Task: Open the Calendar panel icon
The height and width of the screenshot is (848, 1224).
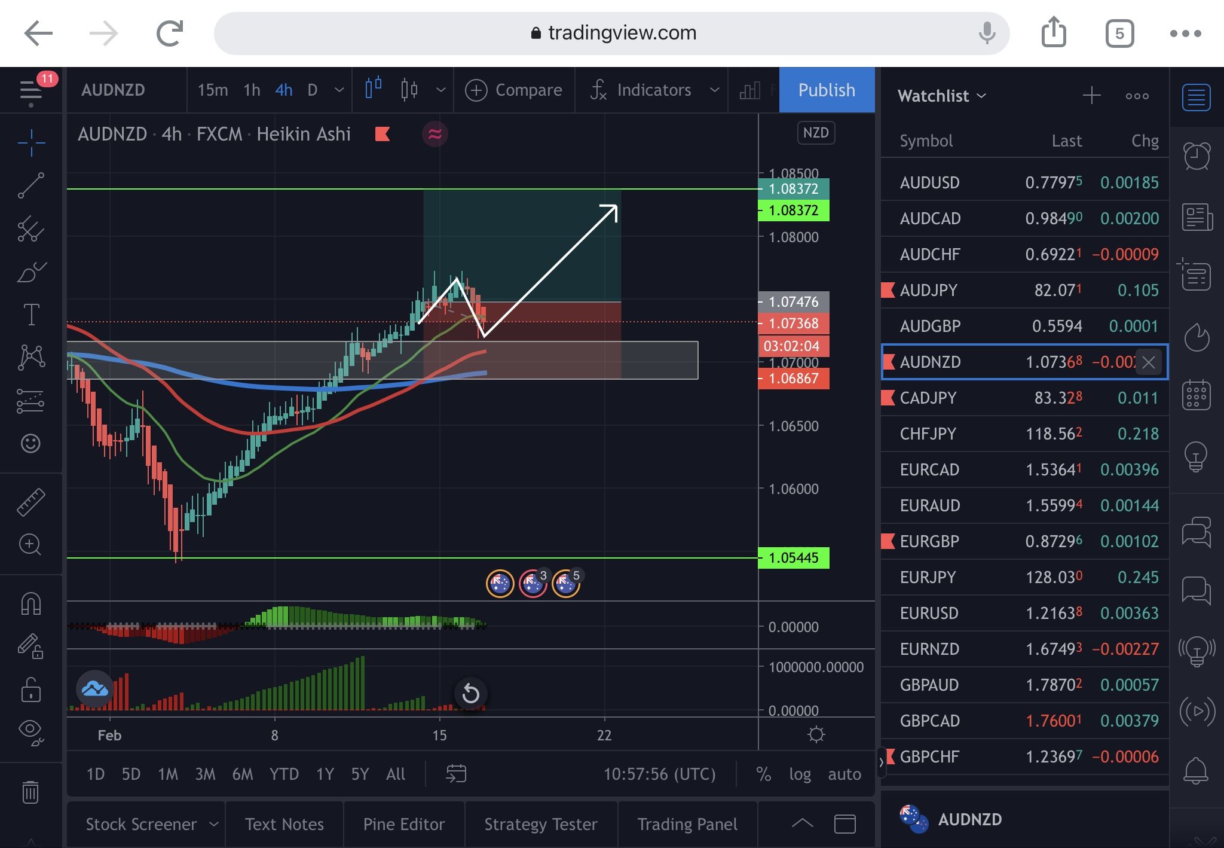Action: point(1197,395)
